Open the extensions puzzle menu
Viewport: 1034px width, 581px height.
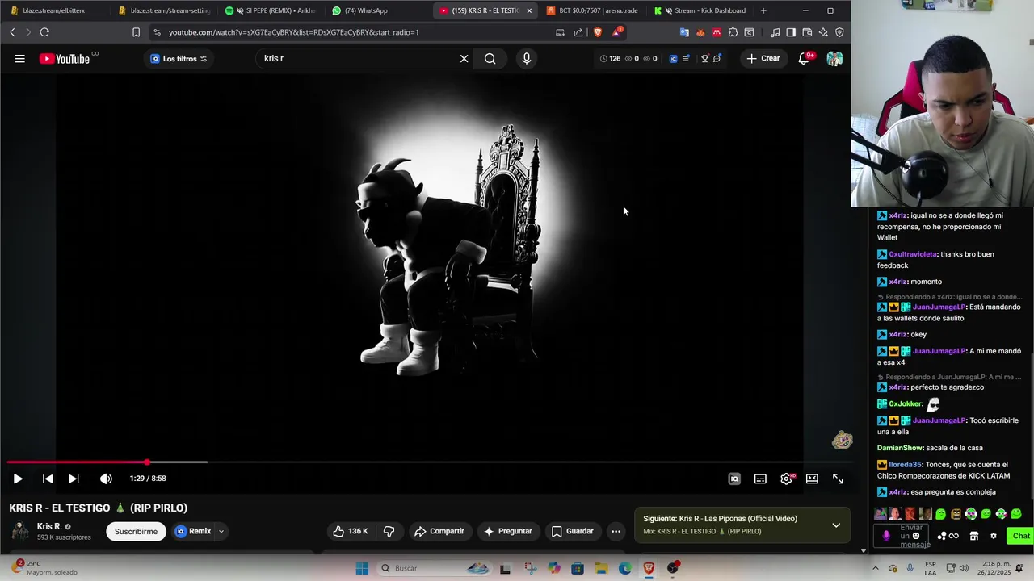(733, 32)
